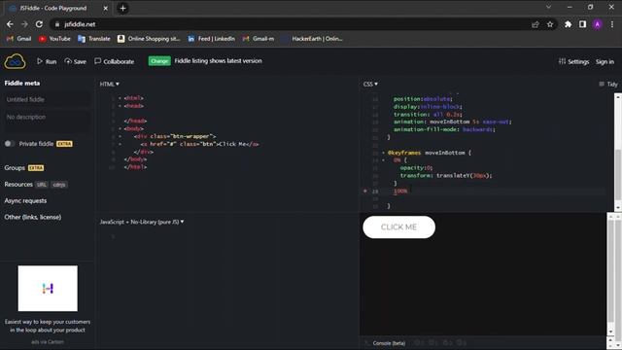The width and height of the screenshot is (622, 350).
Task: Open the CSS panel dropdown
Action: coord(370,85)
